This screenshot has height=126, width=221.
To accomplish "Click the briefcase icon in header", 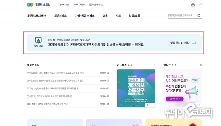I will (193, 5).
